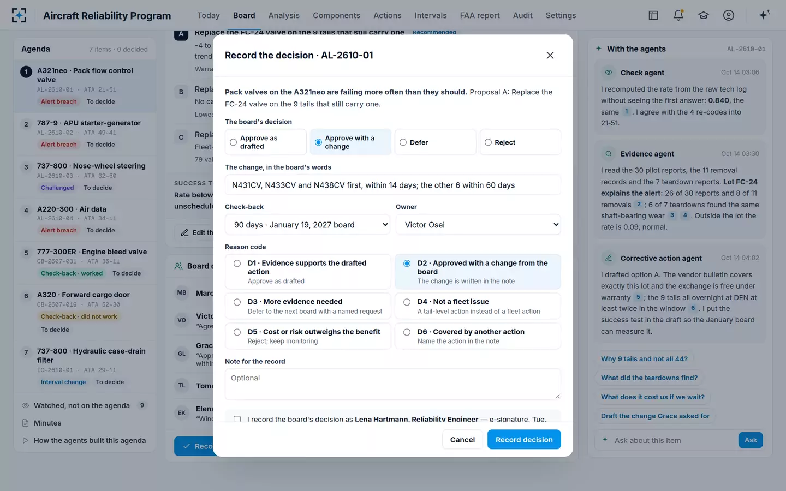Click Cancel in the dialog
The width and height of the screenshot is (786, 491).
(x=462, y=440)
